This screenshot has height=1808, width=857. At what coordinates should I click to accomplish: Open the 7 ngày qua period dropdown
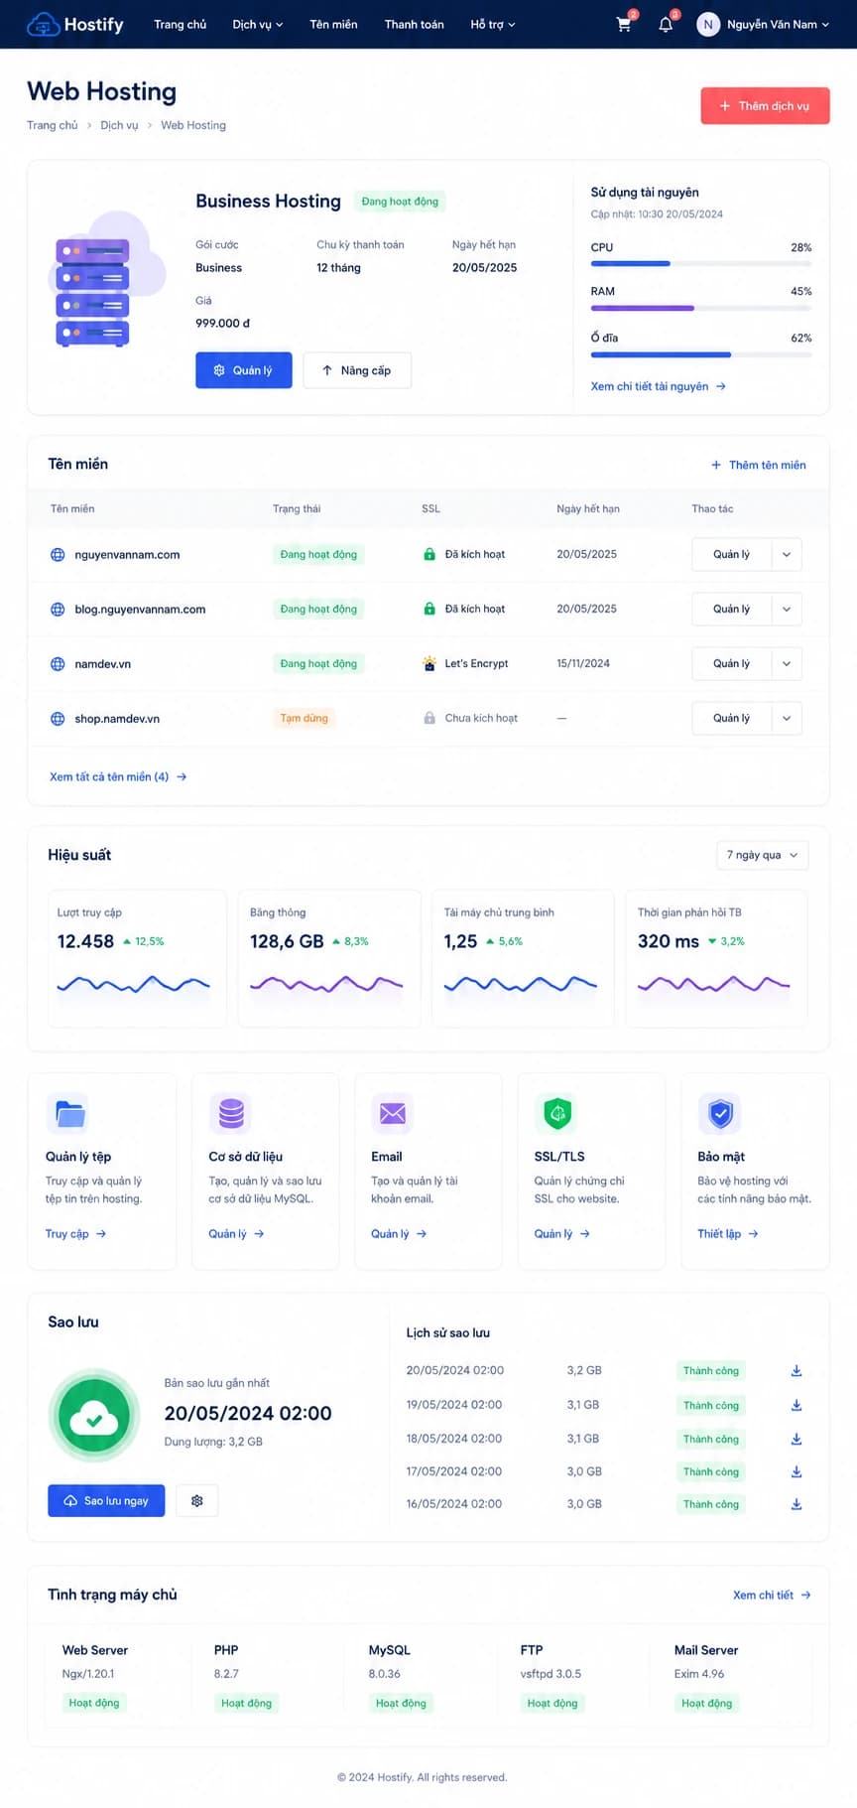click(x=762, y=855)
